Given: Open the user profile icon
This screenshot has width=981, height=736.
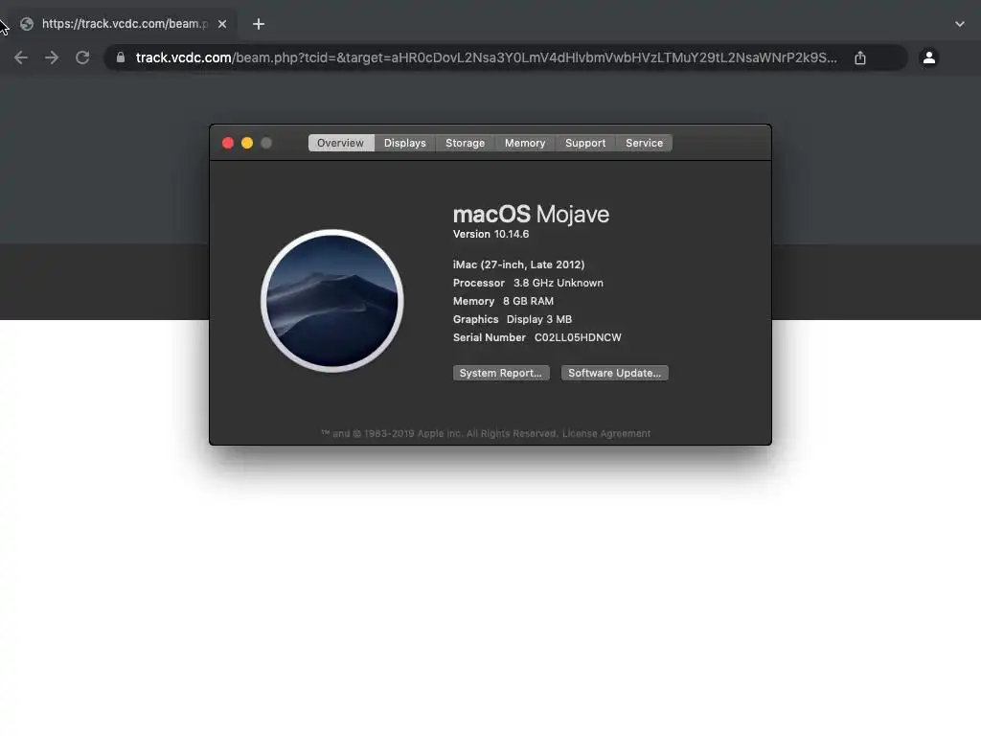Looking at the screenshot, I should pos(929,57).
